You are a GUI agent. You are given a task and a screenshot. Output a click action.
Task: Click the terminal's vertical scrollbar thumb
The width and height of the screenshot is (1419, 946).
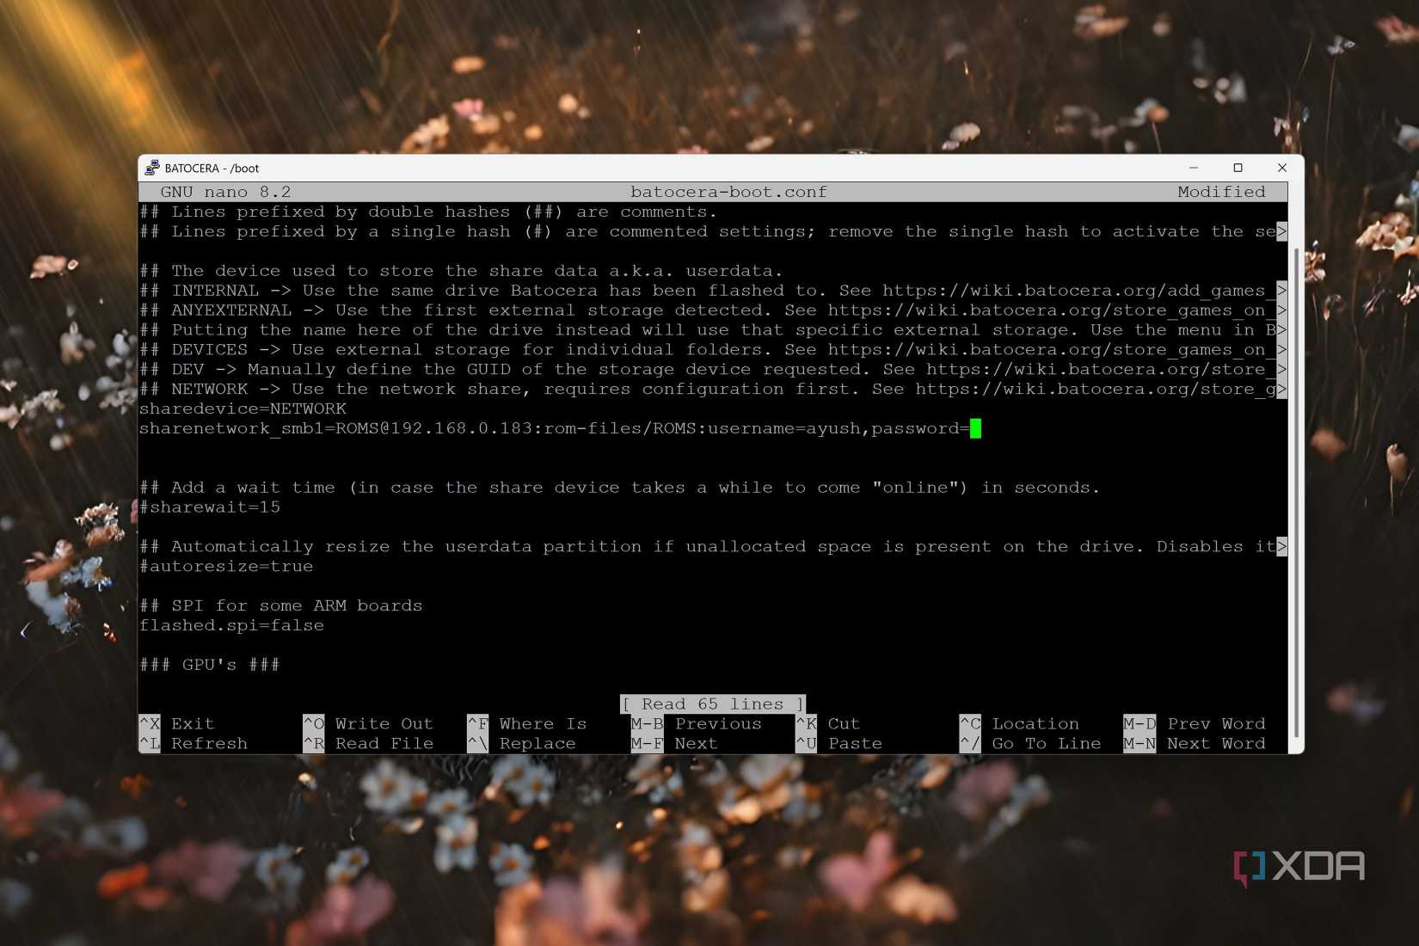point(1296,491)
